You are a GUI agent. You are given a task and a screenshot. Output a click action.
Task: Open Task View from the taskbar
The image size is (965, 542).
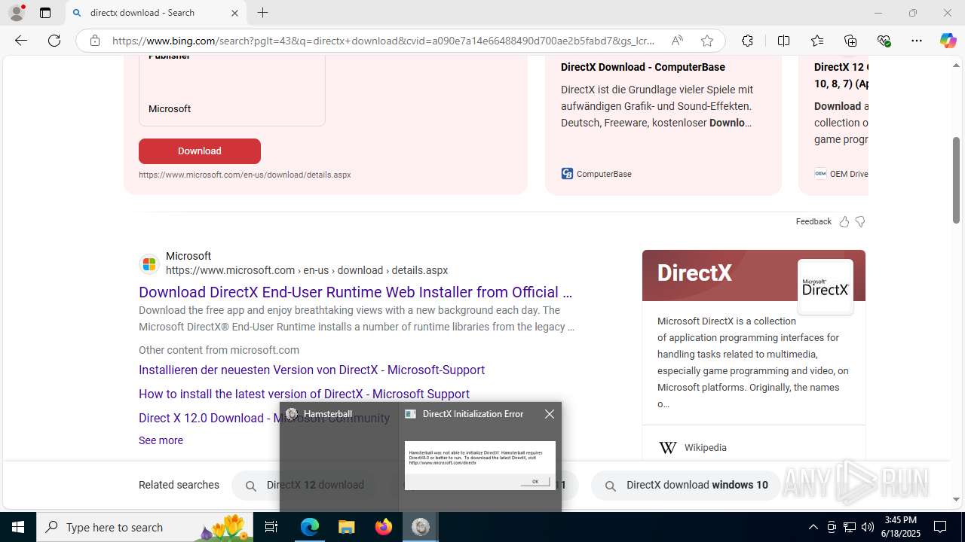pyautogui.click(x=272, y=527)
